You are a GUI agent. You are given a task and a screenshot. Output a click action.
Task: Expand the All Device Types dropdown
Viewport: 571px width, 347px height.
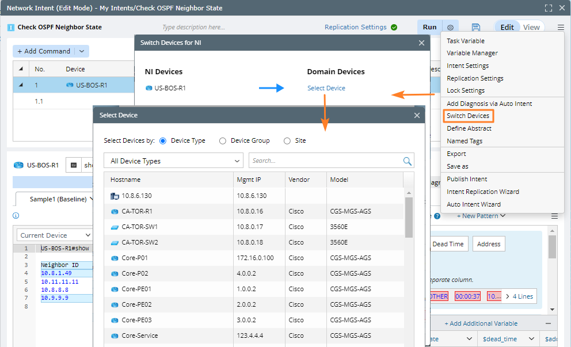[173, 161]
